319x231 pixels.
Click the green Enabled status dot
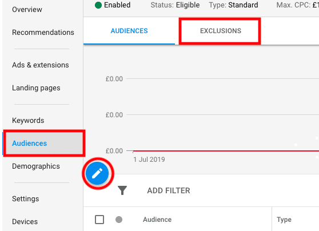pyautogui.click(x=98, y=5)
